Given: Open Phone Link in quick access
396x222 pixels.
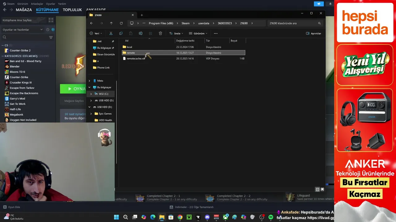Looking at the screenshot, I should (x=103, y=68).
